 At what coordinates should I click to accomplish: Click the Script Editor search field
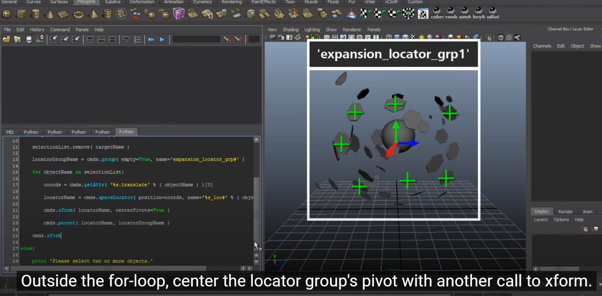pos(197,39)
